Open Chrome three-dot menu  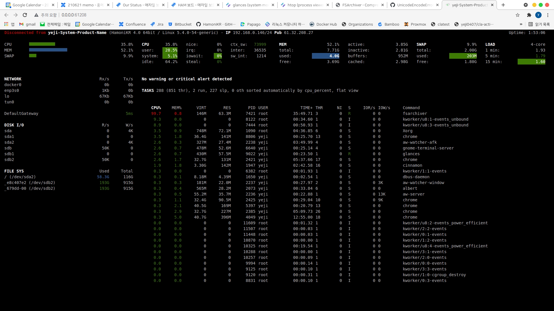(x=548, y=15)
